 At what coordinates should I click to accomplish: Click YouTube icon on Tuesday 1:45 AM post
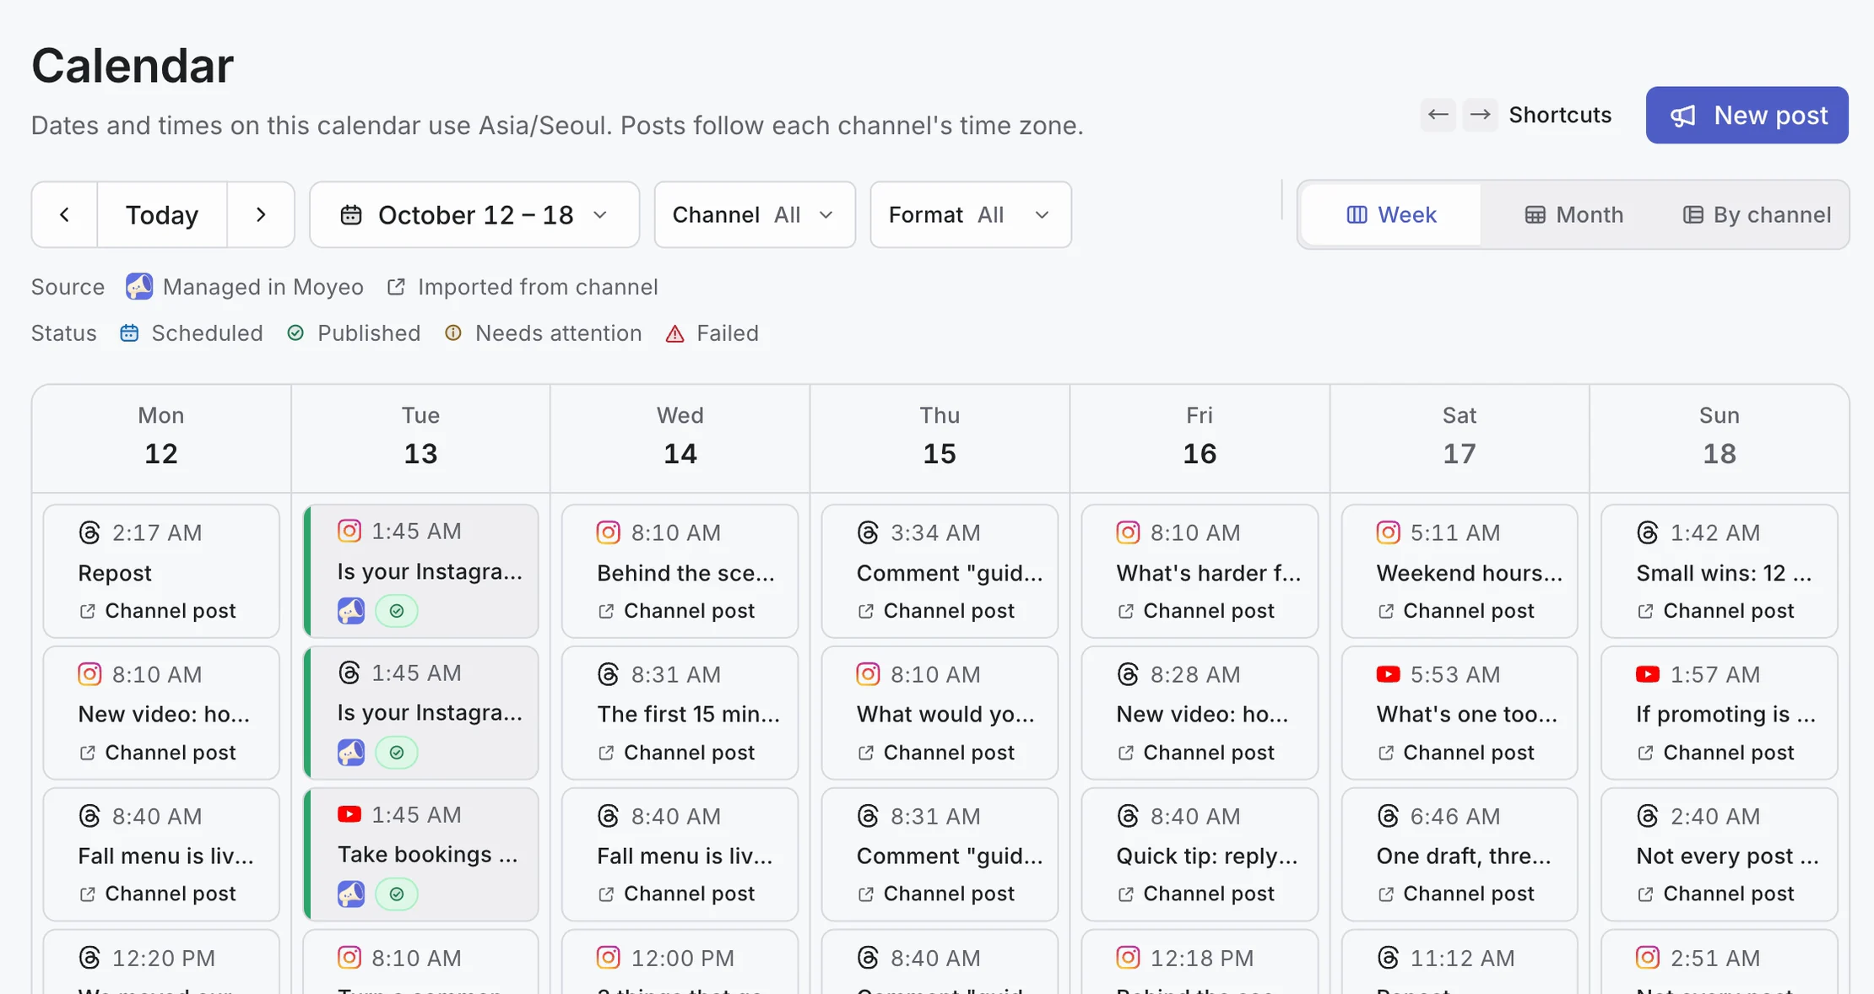pyautogui.click(x=349, y=814)
